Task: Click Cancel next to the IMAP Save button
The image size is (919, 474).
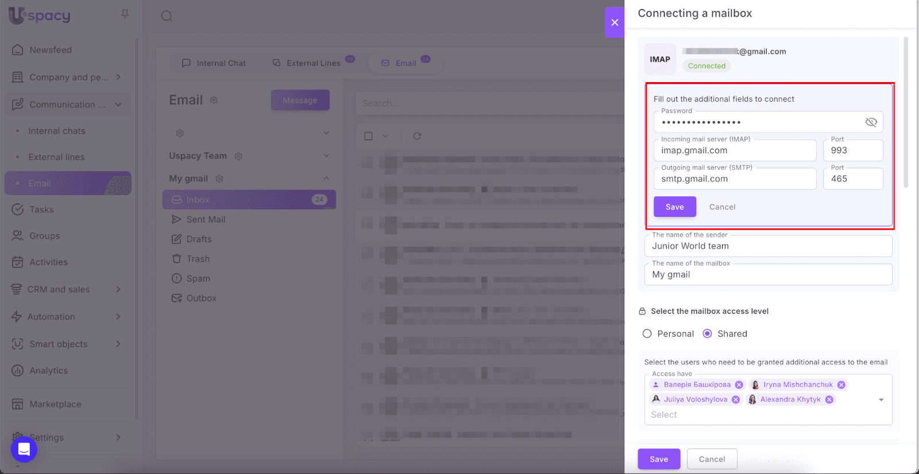Action: click(722, 207)
